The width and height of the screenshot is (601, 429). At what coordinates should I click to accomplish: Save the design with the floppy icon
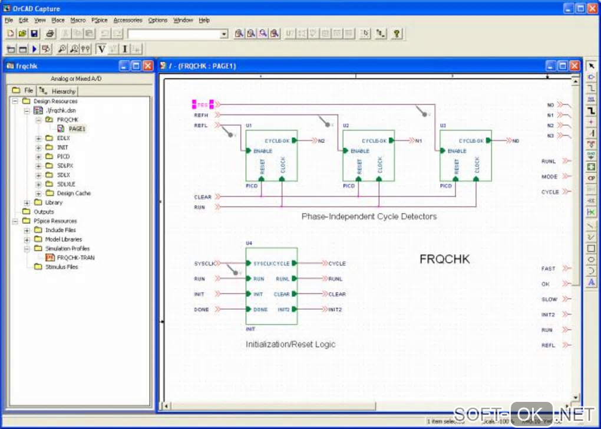coord(34,34)
